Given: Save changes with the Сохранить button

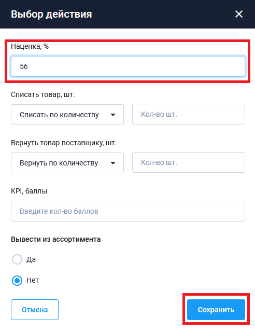Looking at the screenshot, I should point(216,310).
